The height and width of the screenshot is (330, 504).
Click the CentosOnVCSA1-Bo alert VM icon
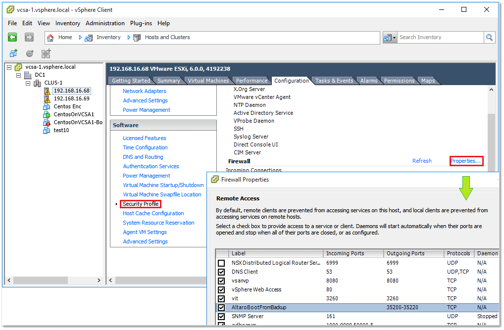47,122
